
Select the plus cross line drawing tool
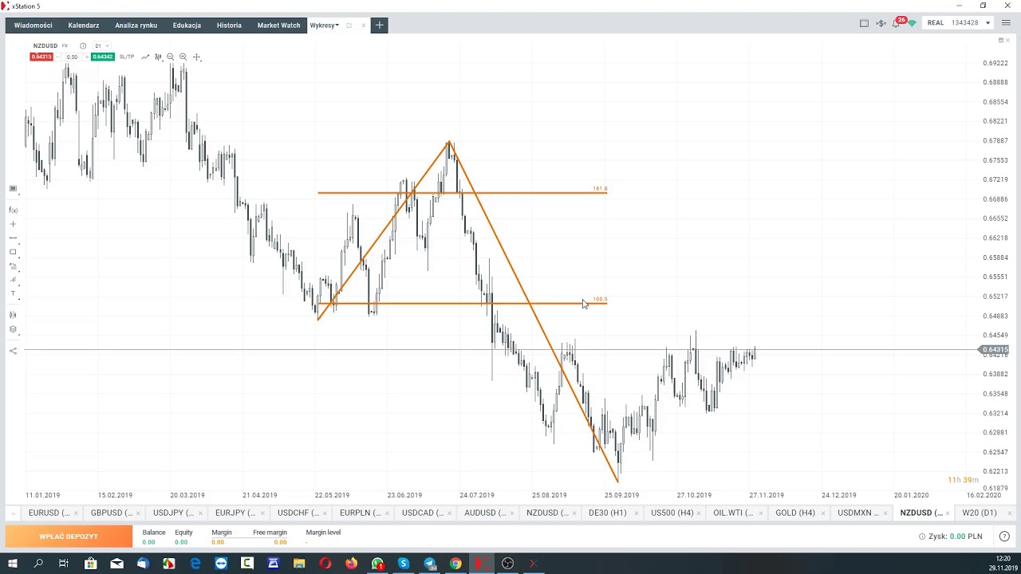[13, 225]
